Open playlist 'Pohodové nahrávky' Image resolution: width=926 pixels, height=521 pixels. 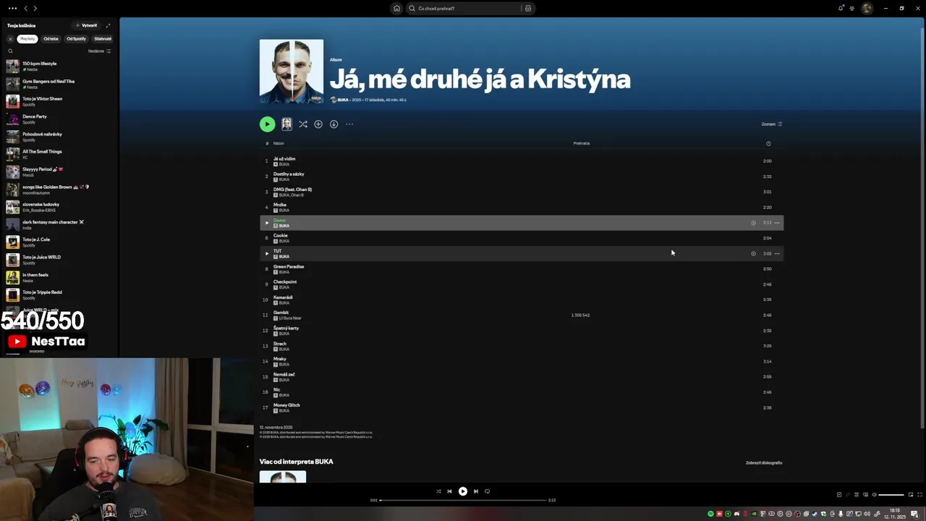pos(59,137)
